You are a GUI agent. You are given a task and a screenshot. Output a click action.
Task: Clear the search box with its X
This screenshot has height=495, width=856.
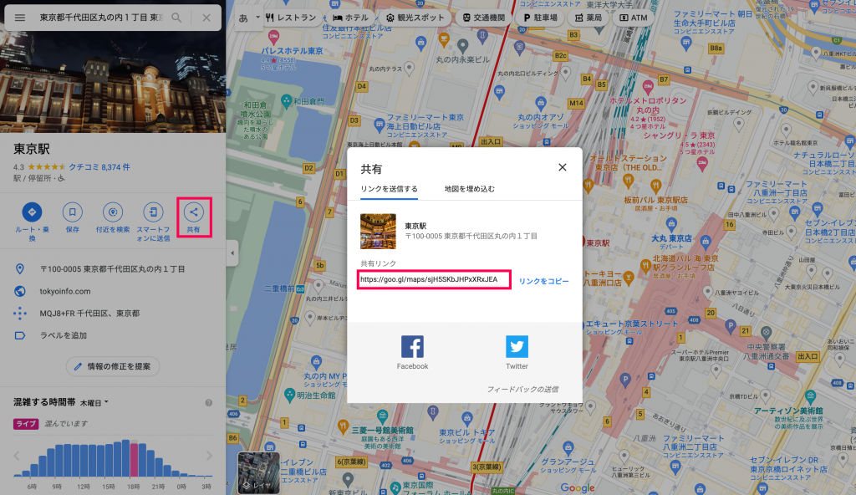click(x=206, y=18)
